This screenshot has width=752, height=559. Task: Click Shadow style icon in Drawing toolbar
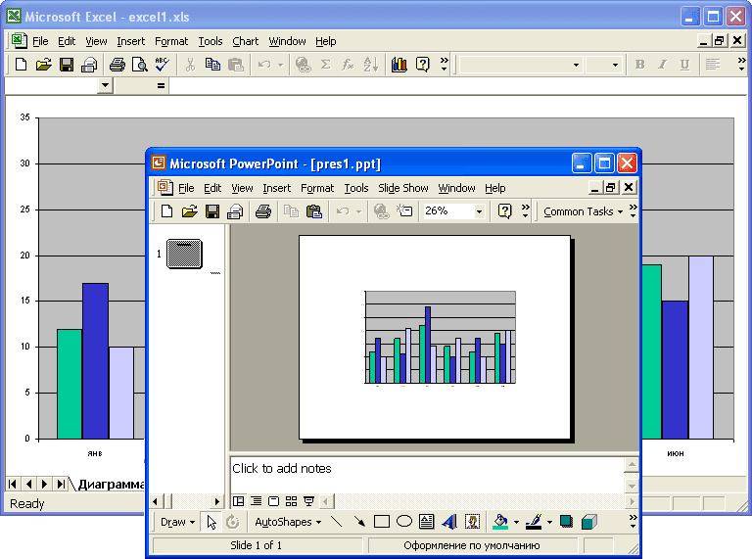(566, 522)
